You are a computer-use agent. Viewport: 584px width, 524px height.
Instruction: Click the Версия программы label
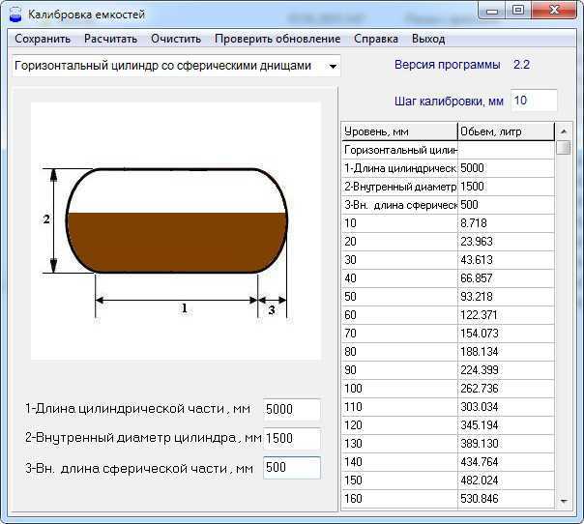(447, 65)
